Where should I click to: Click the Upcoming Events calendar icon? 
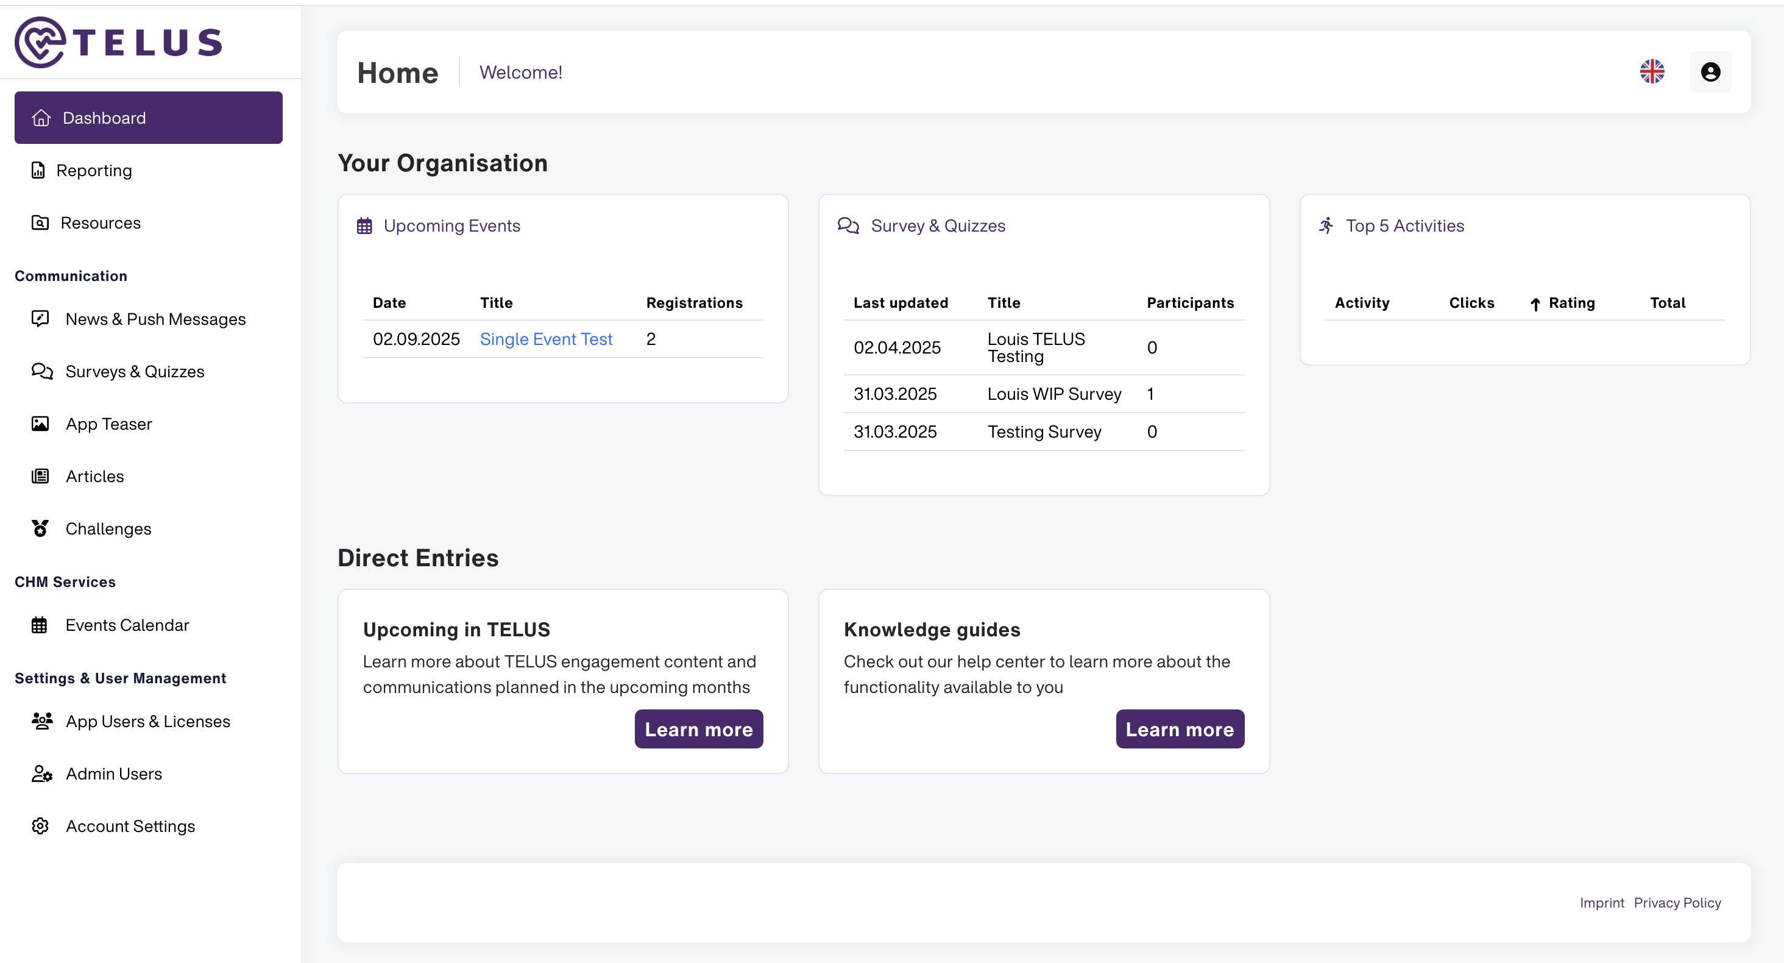pos(364,226)
